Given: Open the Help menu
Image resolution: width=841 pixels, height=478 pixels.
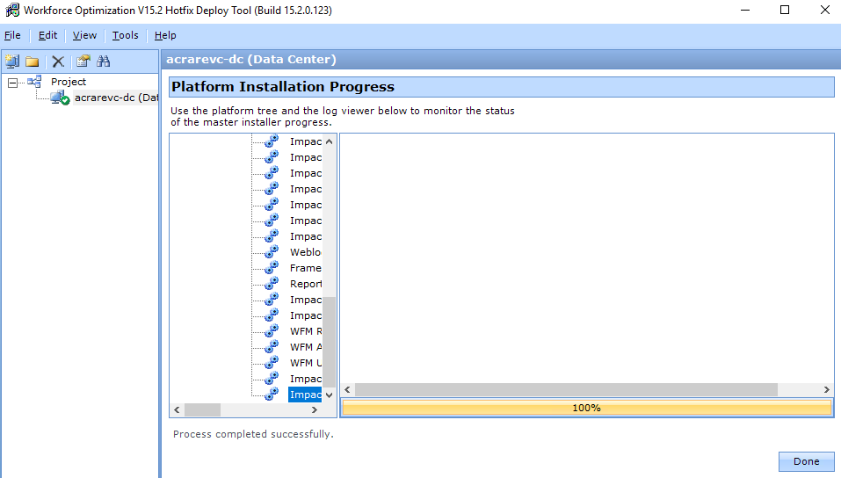Looking at the screenshot, I should [x=165, y=35].
